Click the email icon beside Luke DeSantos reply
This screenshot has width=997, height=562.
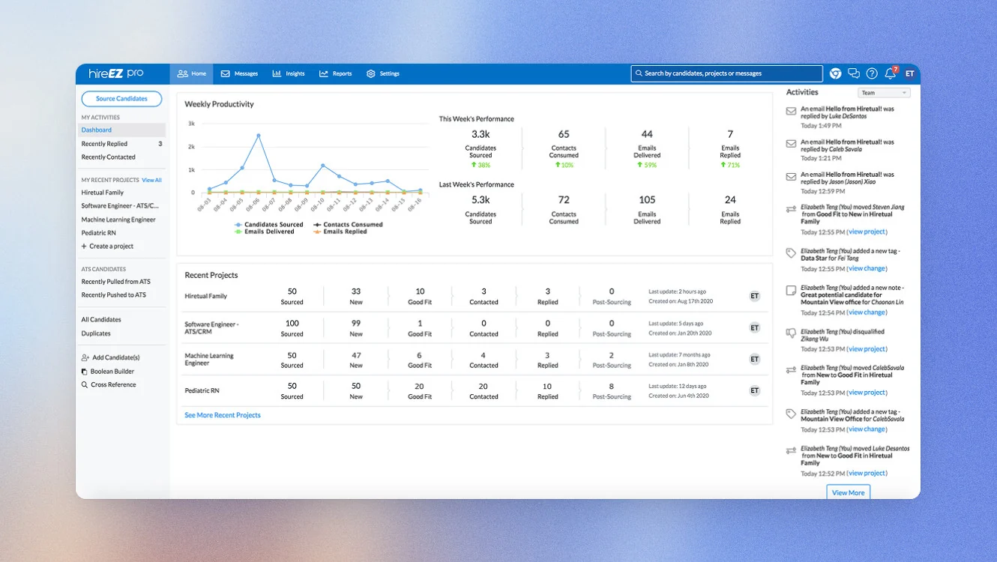[791, 112]
